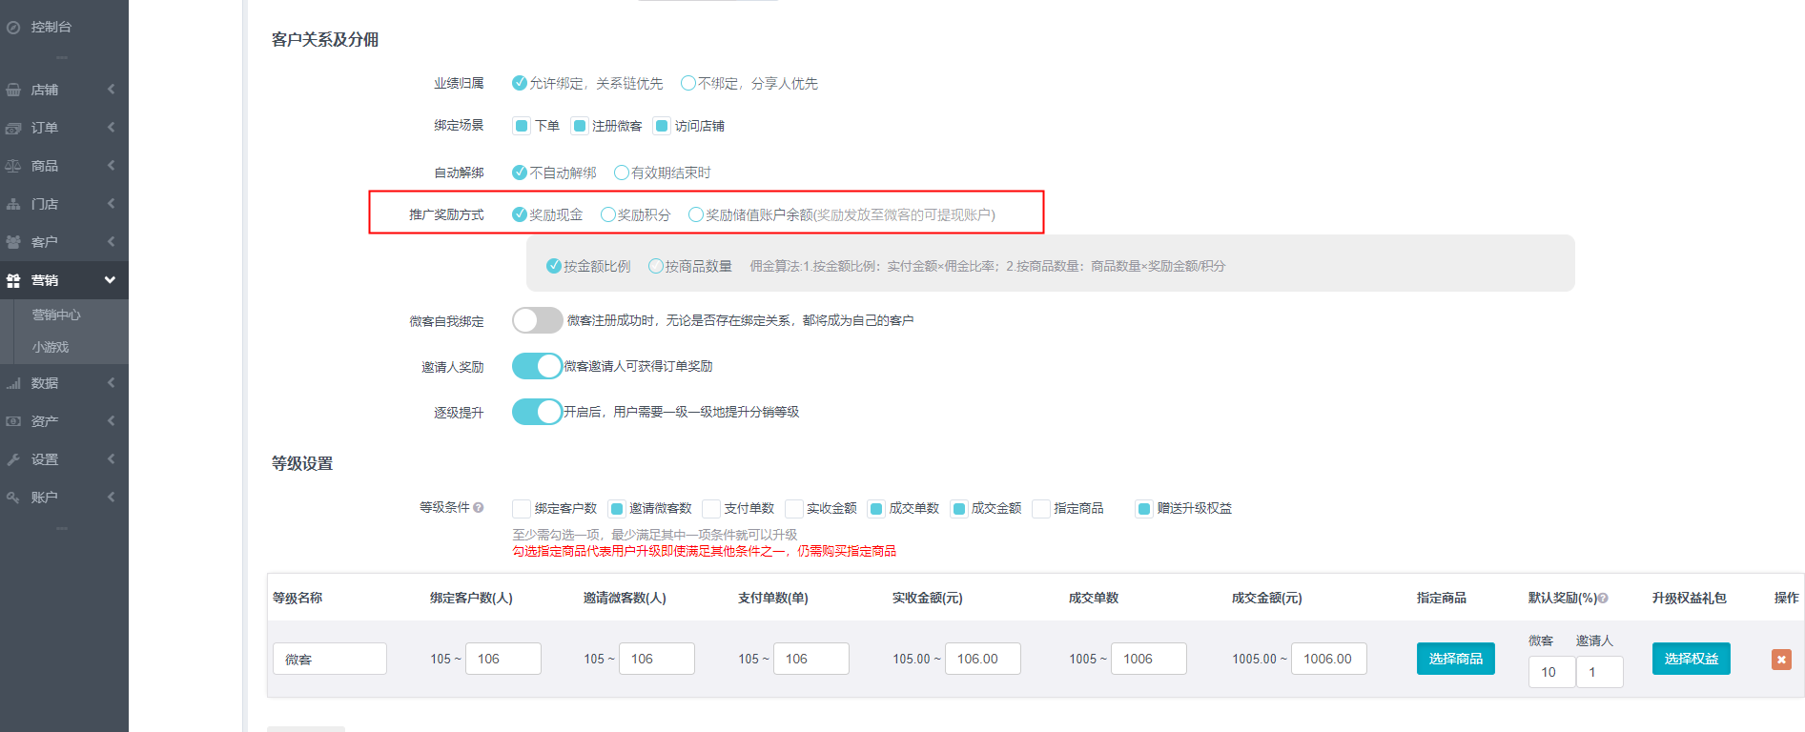1805x732 pixels.
Task: Select 有效期结束时 radio option
Action: [x=622, y=173]
